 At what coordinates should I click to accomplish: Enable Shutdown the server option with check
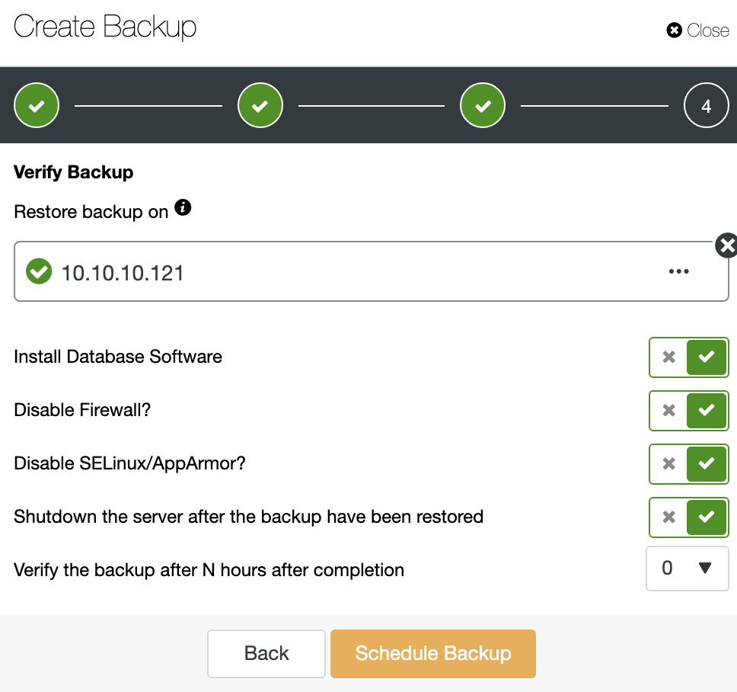pos(707,517)
